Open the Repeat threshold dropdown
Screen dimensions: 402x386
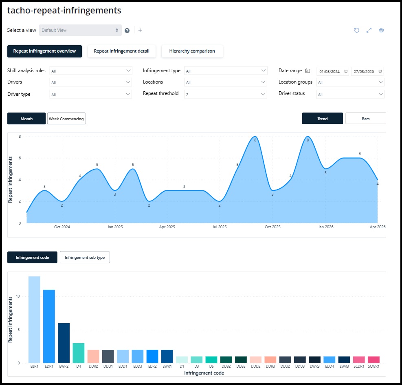(x=226, y=94)
